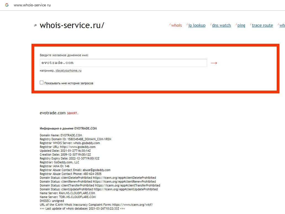Enable the 'Показывать мне историю запросов' checkbox
This screenshot has width=285, height=214.
coord(41,83)
